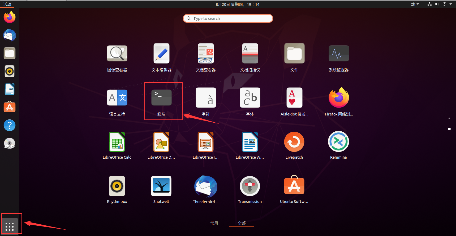456x236 pixels.
Task: Open the zh input language dropdown
Action: pos(415,4)
